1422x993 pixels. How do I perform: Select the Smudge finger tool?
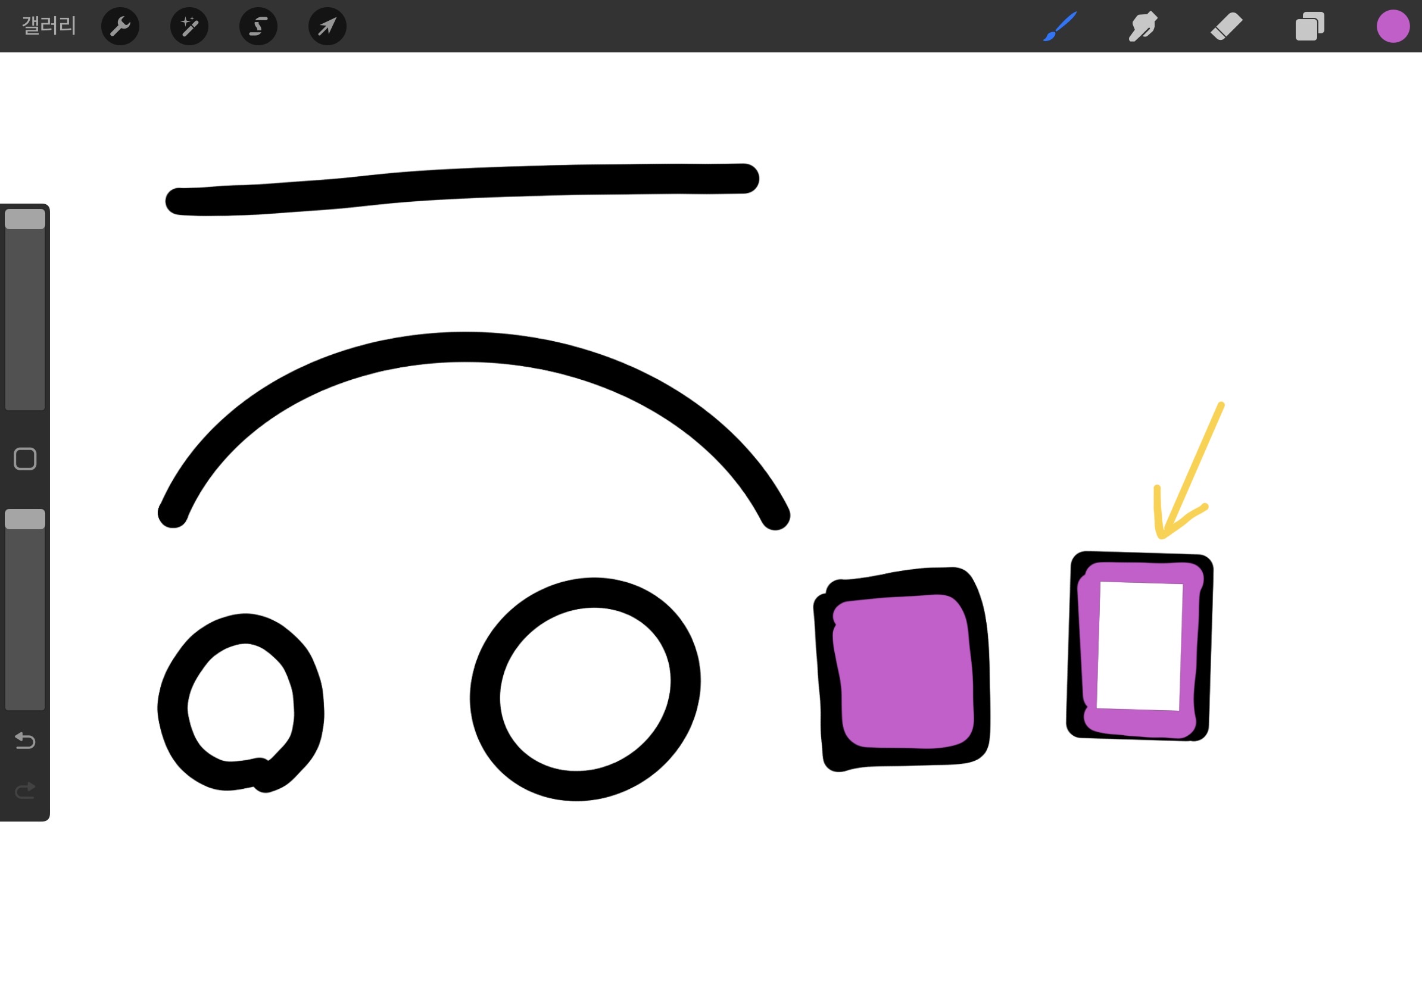[1143, 27]
